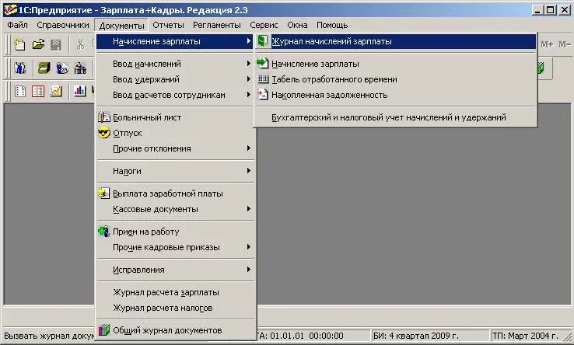Viewport: 574px width, 345px height.
Task: Click the person at desk icon
Action: [80, 68]
